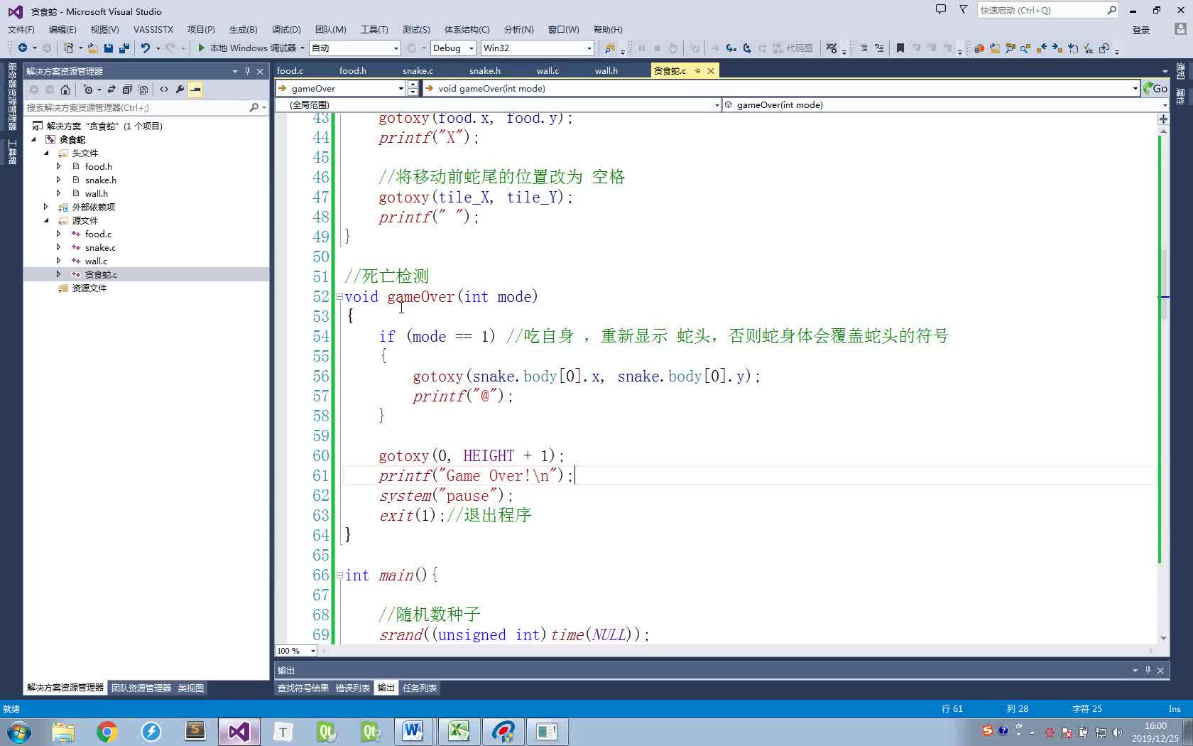Expand the food.h tree node

click(59, 166)
